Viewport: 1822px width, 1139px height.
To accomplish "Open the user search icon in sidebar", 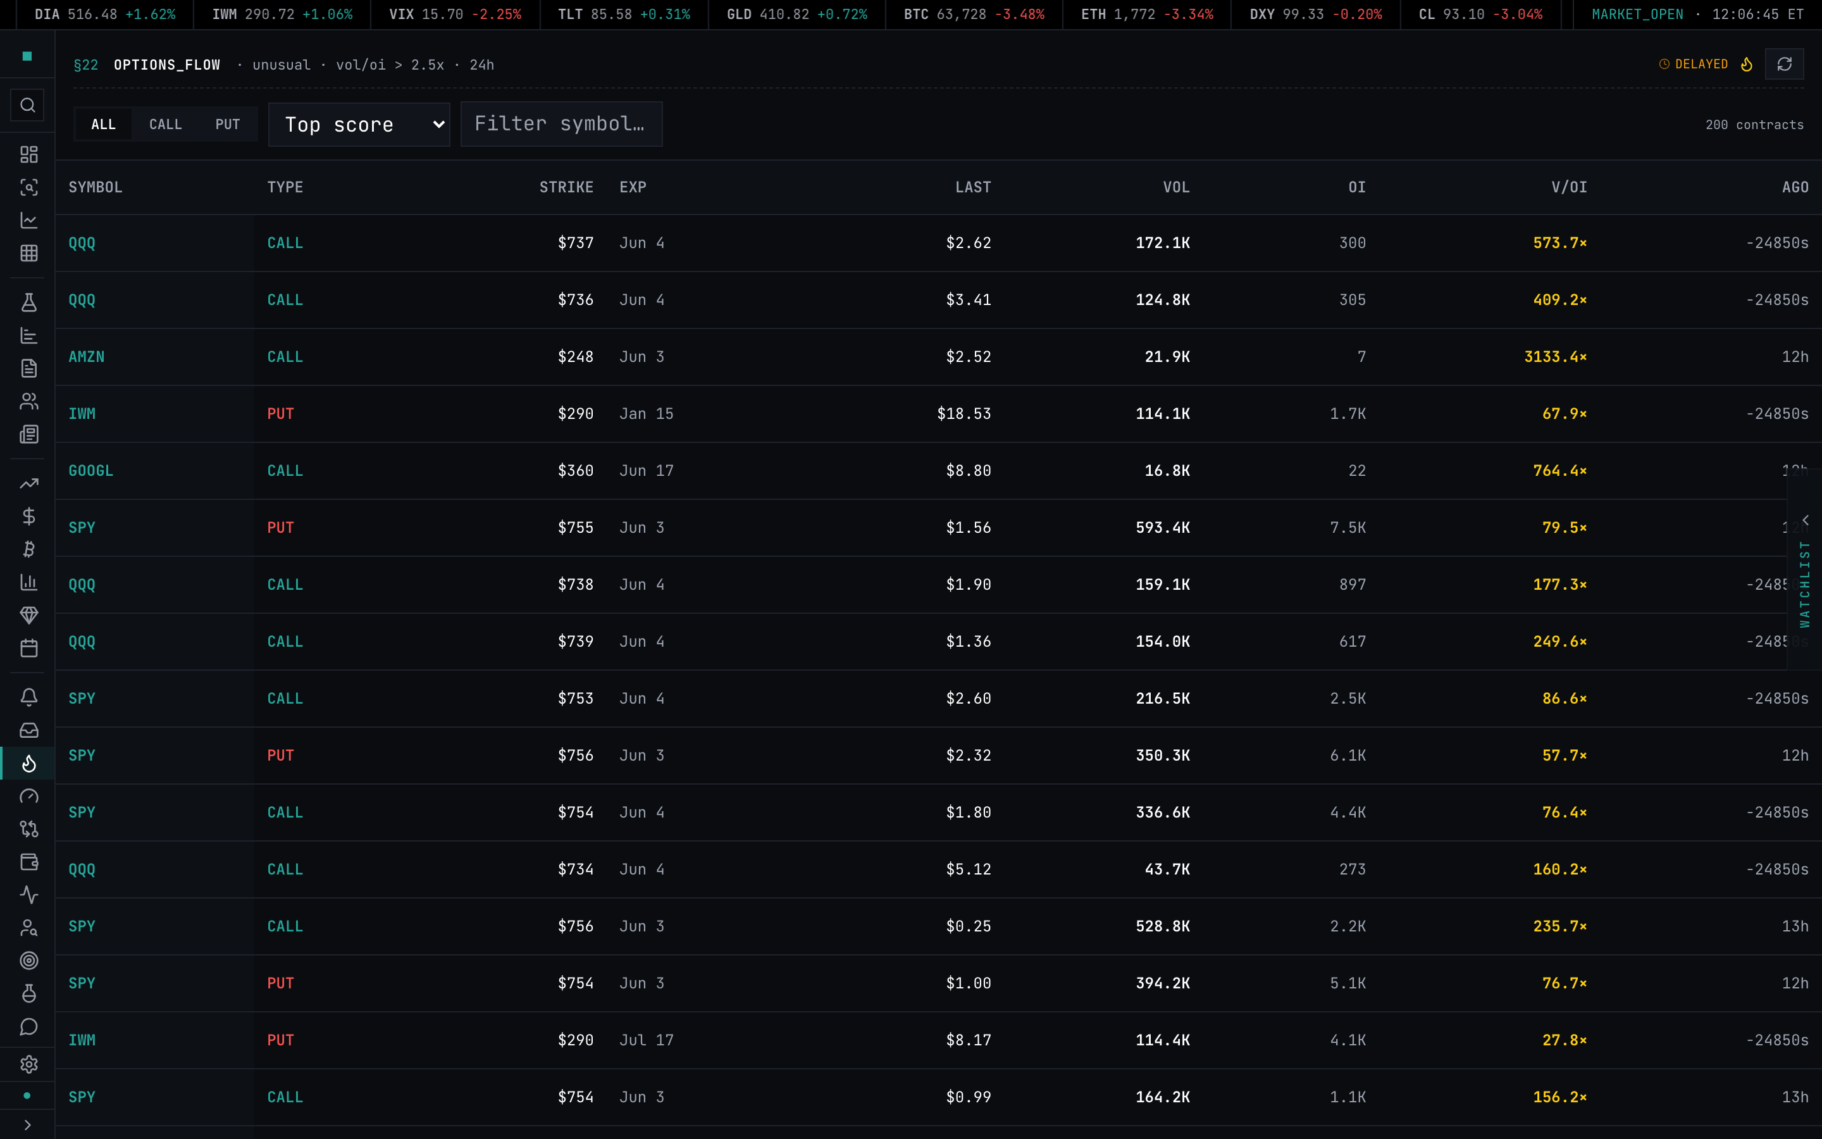I will tap(28, 928).
